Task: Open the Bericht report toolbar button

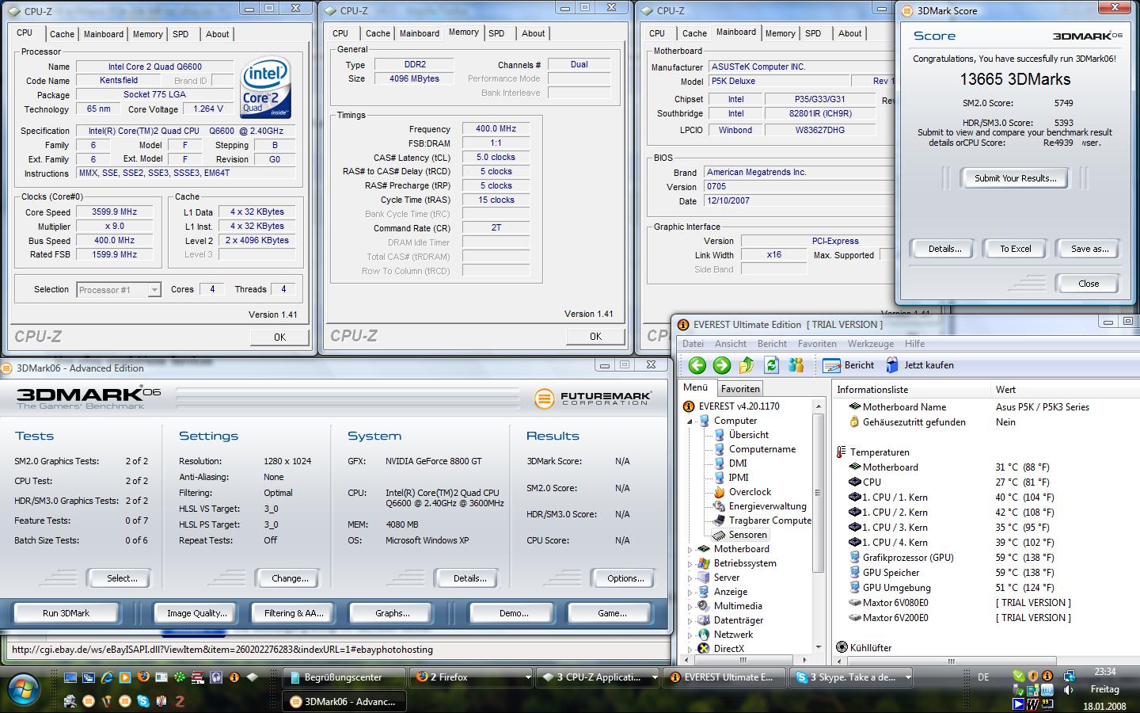Action: (x=849, y=365)
